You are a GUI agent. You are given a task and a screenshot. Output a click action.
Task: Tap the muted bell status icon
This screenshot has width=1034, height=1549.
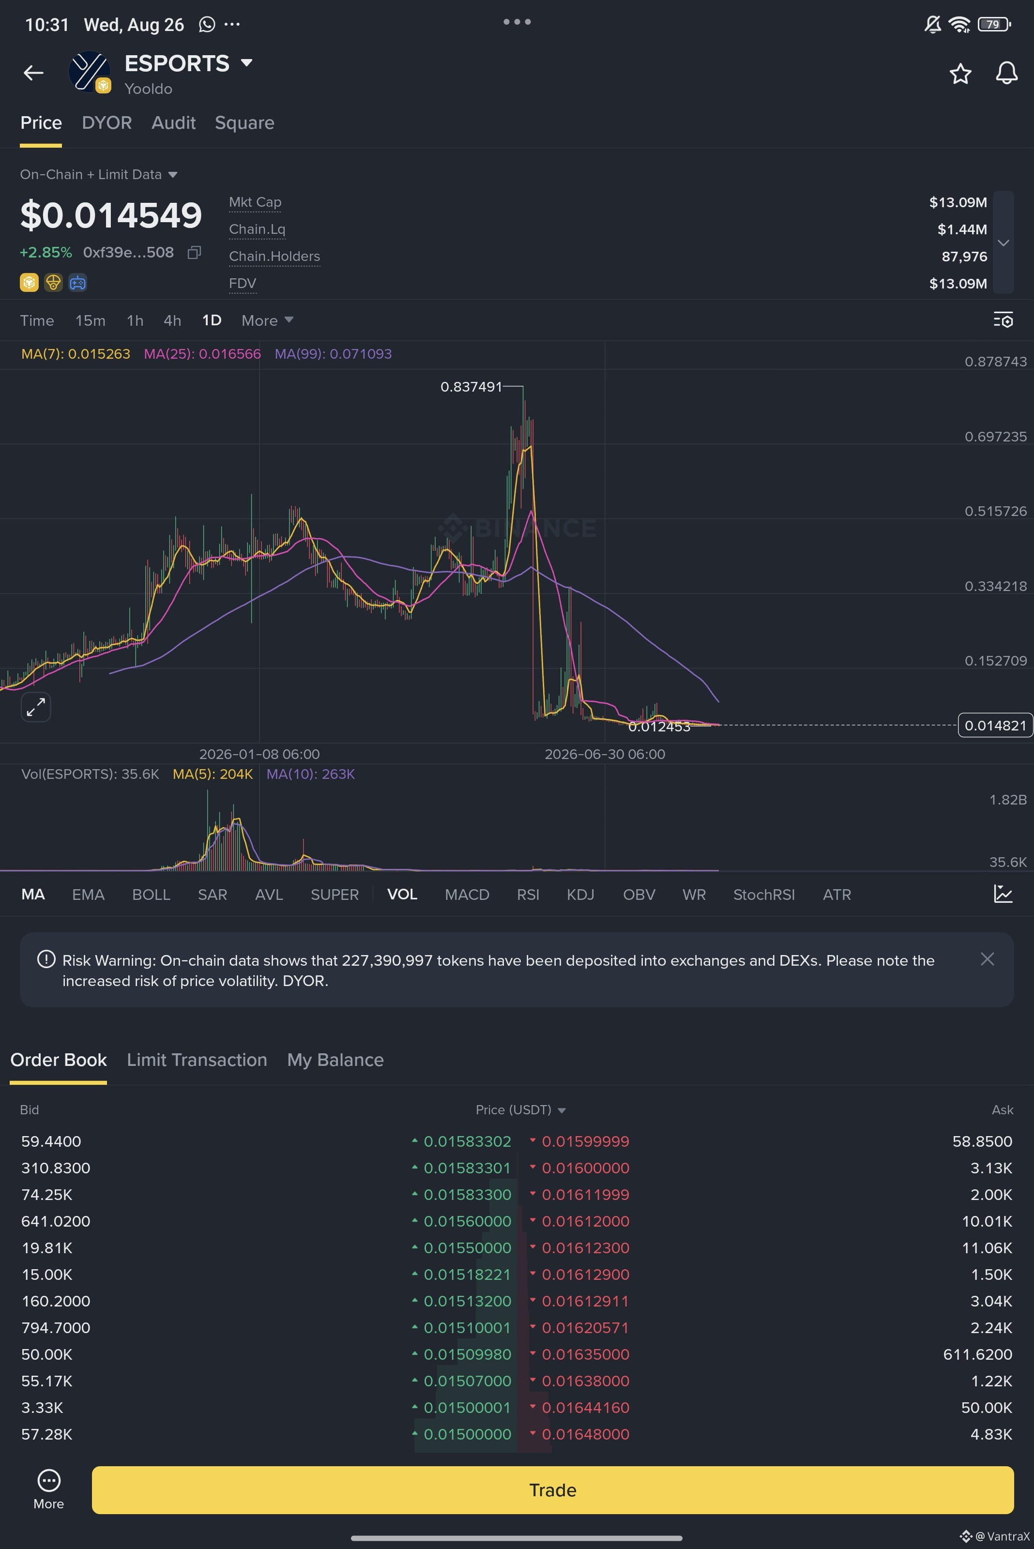click(x=932, y=24)
